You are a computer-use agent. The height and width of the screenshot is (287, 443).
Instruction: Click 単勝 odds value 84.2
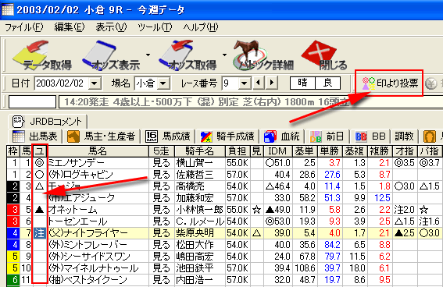coord(332,245)
